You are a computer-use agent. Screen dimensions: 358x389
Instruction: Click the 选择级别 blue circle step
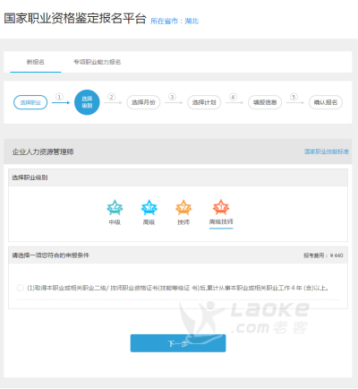(87, 102)
